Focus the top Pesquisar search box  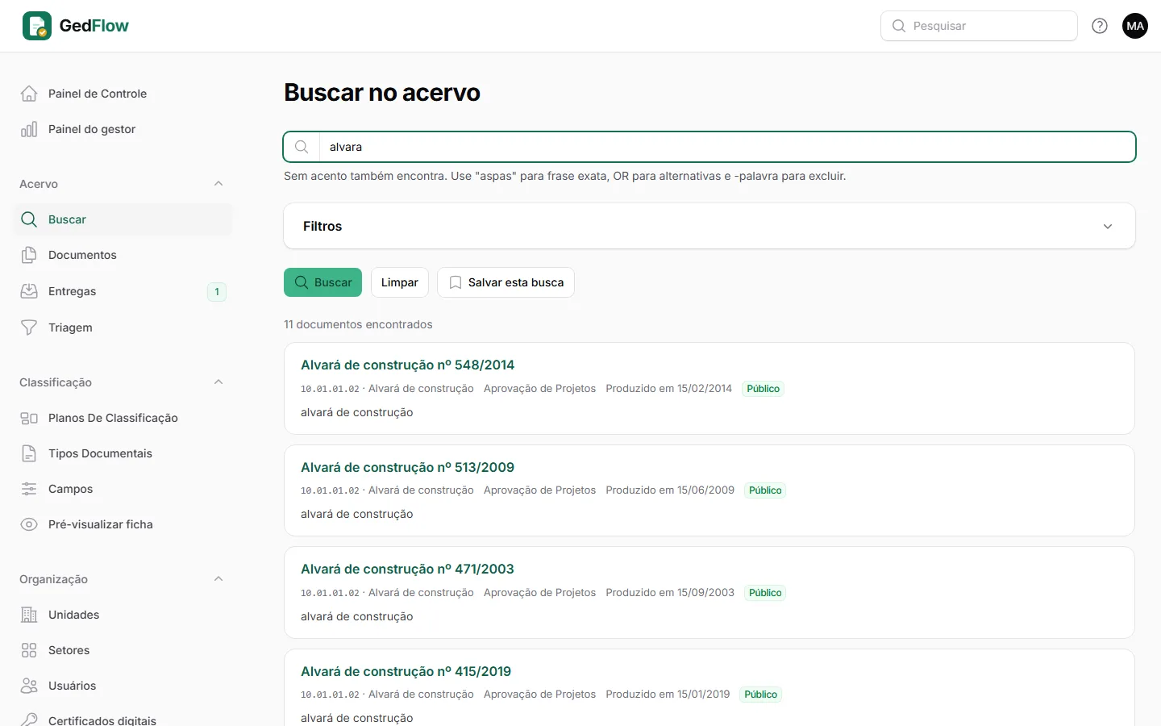coord(979,26)
